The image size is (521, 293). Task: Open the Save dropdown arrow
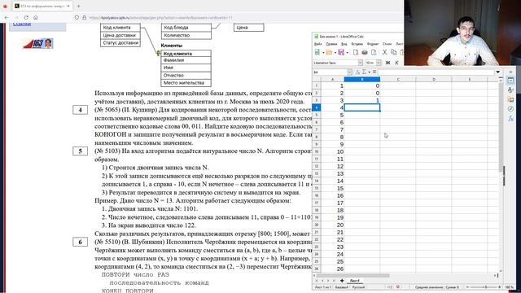[x=348, y=53]
